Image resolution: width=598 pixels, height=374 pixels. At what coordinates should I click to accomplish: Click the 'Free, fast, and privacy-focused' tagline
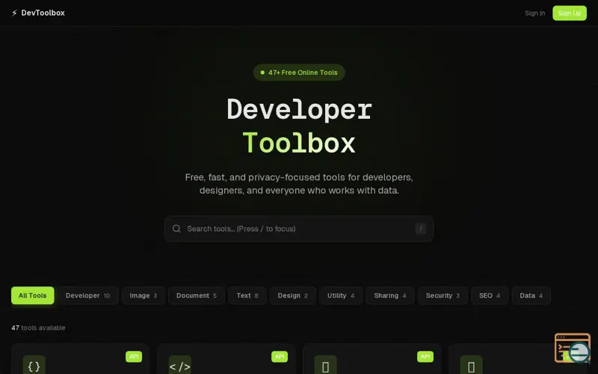click(x=299, y=183)
